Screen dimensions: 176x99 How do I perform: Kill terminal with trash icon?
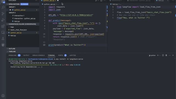click(x=166, y=55)
